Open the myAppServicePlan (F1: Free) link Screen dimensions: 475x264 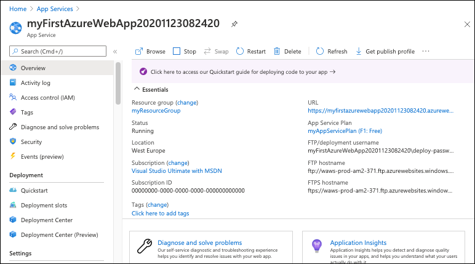345,131
